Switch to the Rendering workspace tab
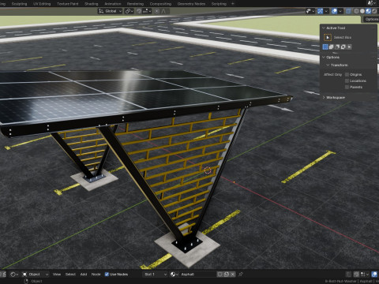 (135, 4)
